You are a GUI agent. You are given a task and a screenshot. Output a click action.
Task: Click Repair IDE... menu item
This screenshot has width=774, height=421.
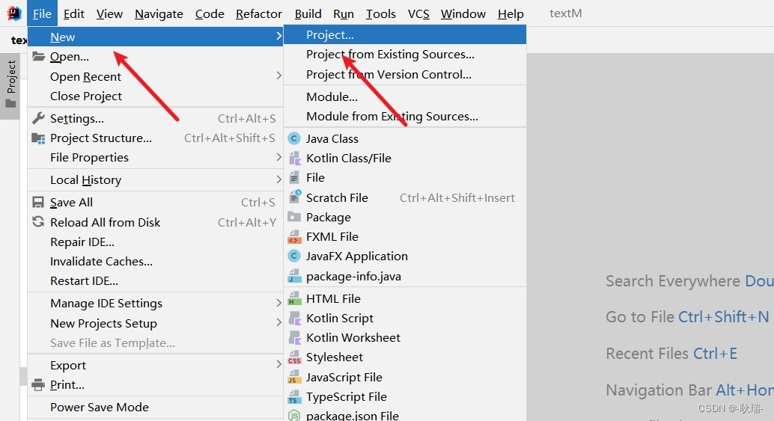click(156, 242)
